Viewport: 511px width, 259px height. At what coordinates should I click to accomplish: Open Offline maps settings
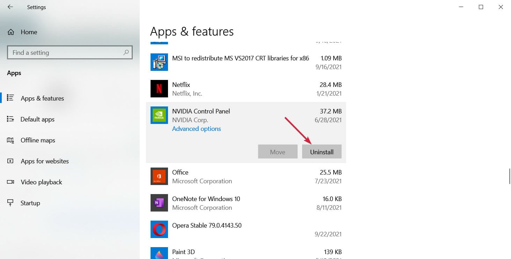point(38,140)
